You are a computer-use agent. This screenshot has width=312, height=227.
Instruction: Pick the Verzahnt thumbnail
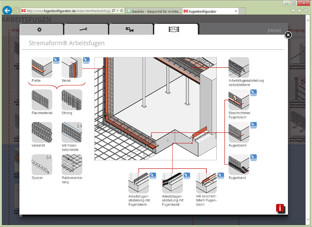click(x=42, y=132)
